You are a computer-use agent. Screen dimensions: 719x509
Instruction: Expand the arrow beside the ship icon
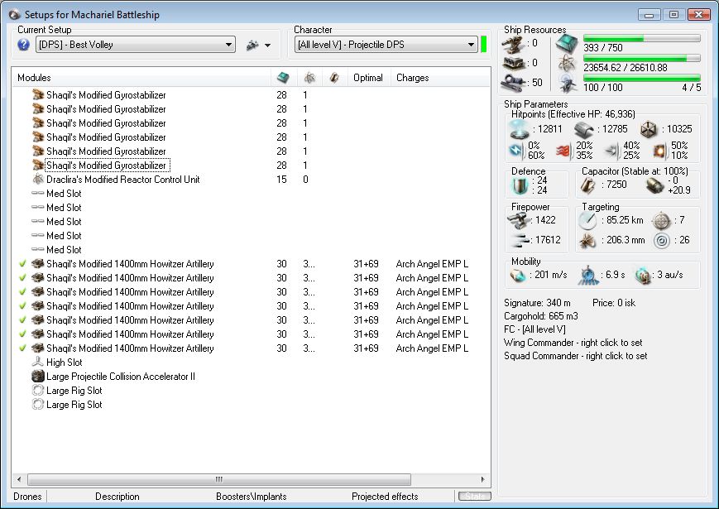(x=268, y=46)
